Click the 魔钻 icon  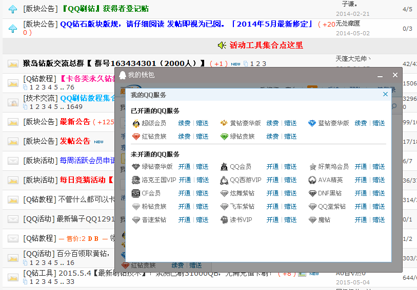(312, 220)
